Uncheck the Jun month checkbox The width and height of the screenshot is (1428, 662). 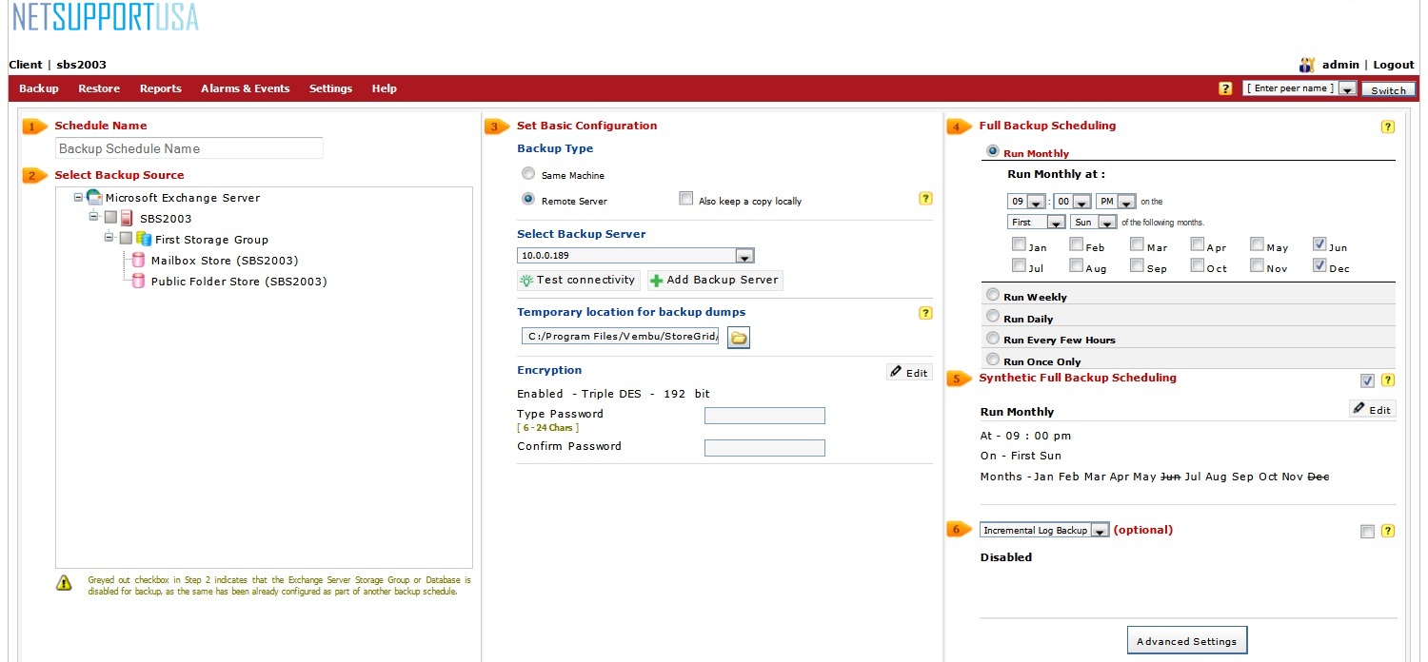1319,244
